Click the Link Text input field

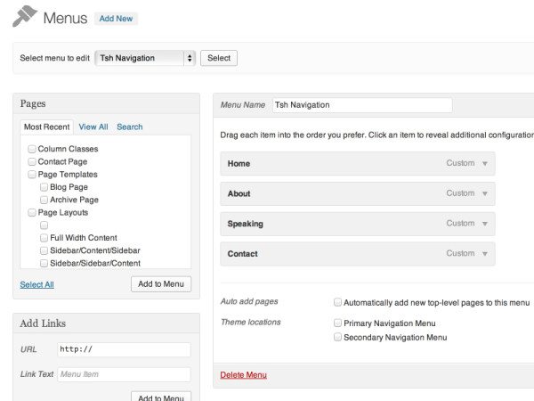click(124, 374)
